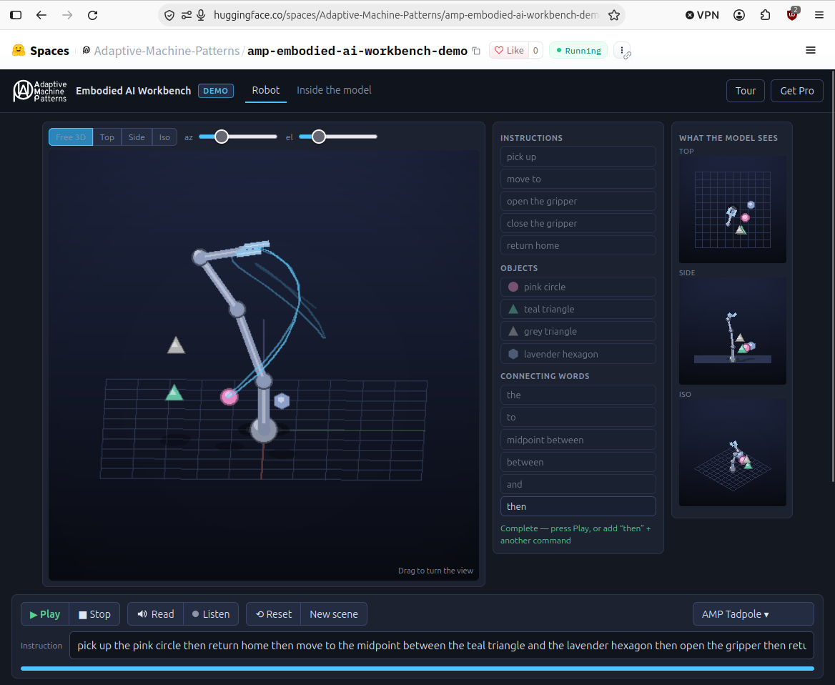
Task: Start the Tour
Action: (x=746, y=91)
